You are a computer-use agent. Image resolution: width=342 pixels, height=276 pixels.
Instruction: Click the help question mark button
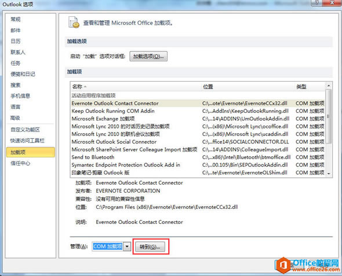(x=317, y=3)
